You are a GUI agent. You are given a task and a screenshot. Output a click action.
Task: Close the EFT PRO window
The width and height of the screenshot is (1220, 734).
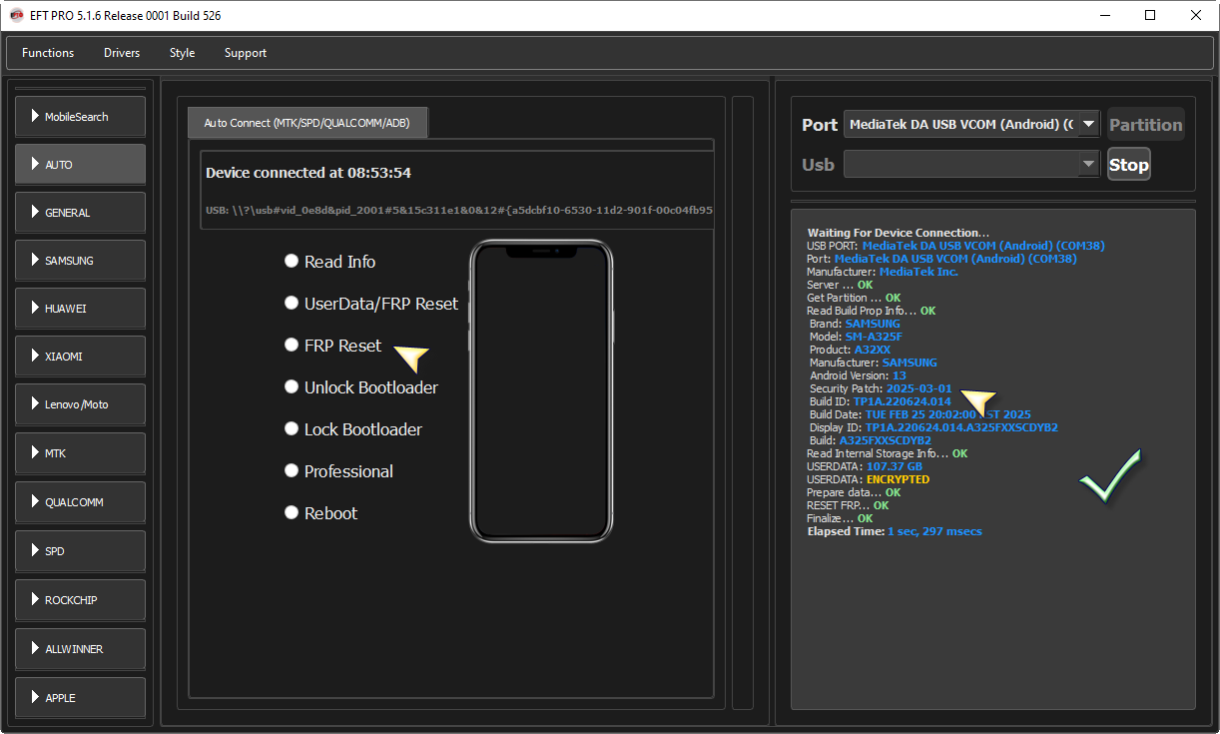(1196, 15)
